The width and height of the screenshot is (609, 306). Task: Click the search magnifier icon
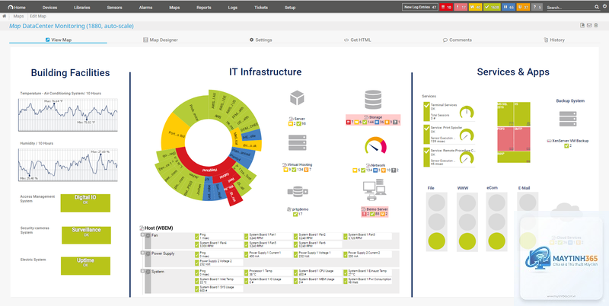(597, 7)
